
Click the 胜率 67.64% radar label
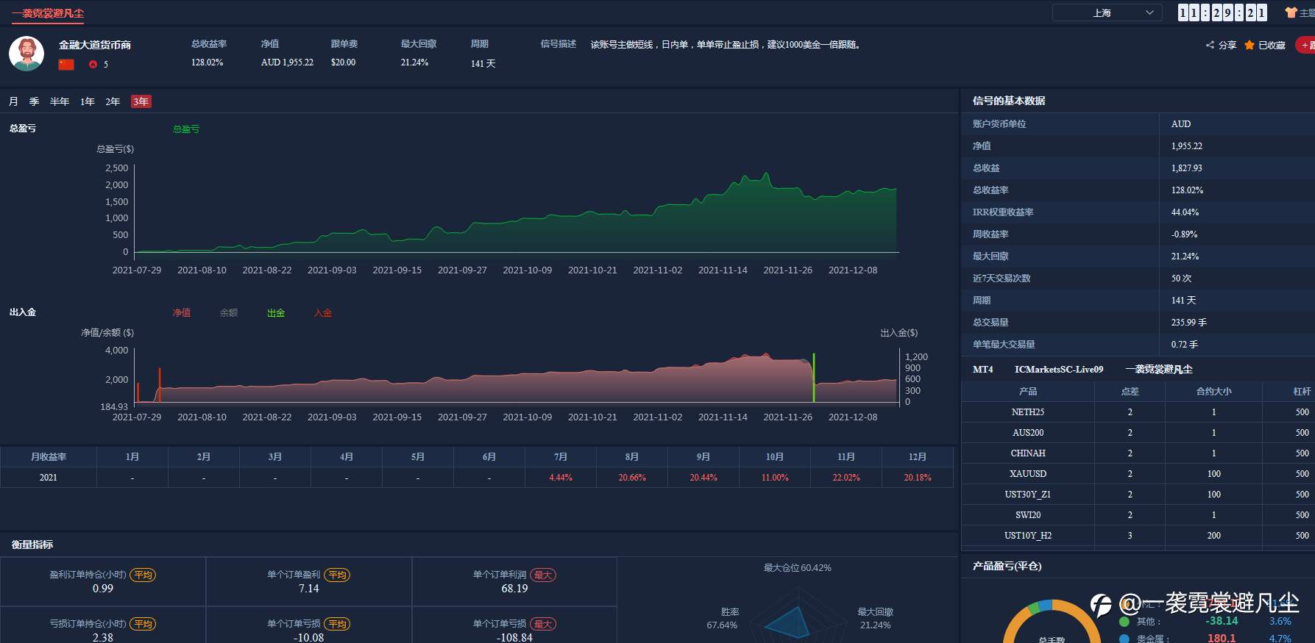click(723, 619)
